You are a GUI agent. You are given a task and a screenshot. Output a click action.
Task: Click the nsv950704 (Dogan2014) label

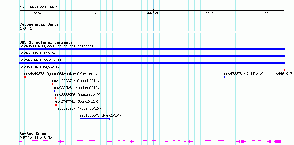pyautogui.click(x=41, y=67)
